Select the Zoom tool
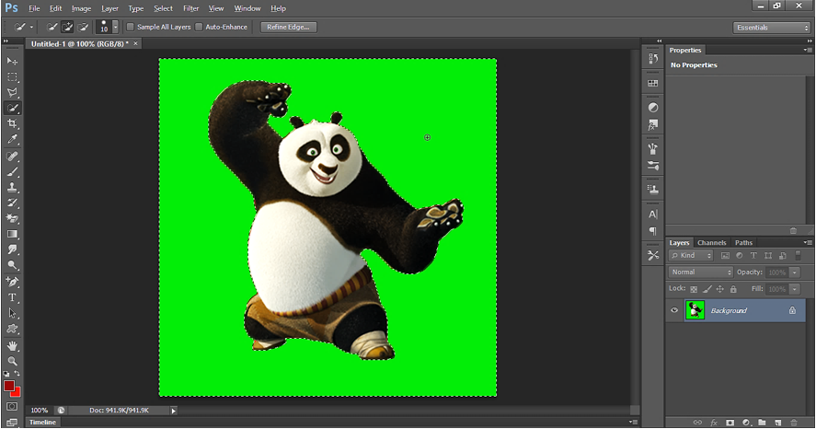The width and height of the screenshot is (816, 429). [12, 361]
